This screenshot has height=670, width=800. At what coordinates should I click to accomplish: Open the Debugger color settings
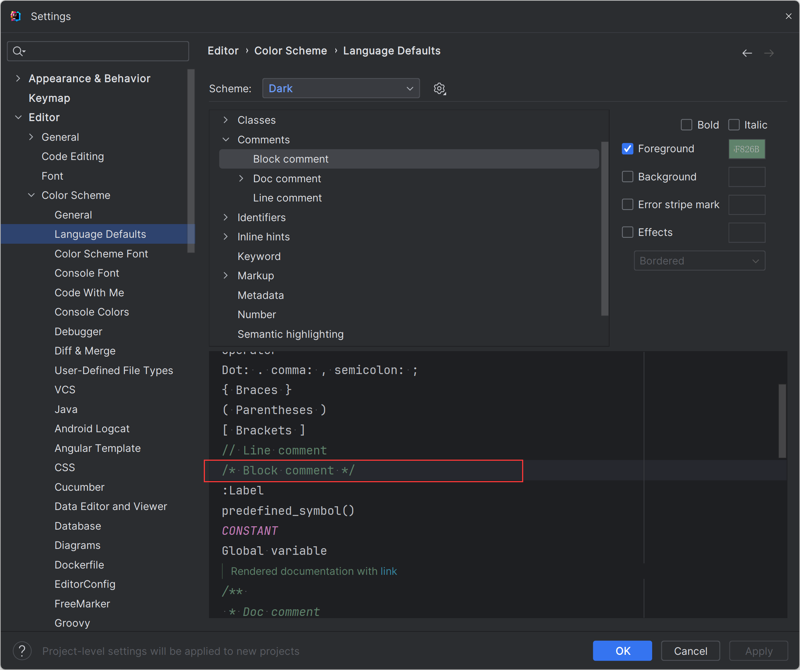click(x=78, y=331)
